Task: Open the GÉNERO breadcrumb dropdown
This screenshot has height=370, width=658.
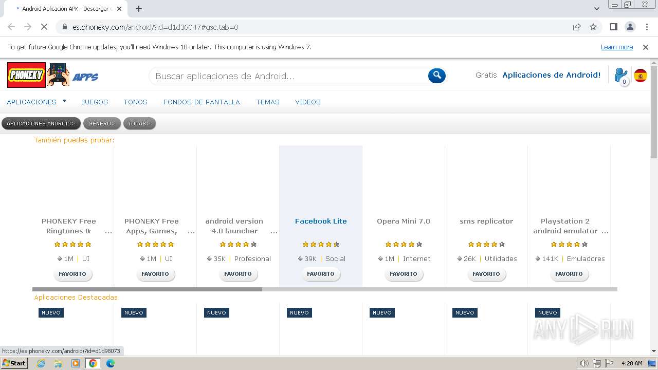Action: [102, 123]
